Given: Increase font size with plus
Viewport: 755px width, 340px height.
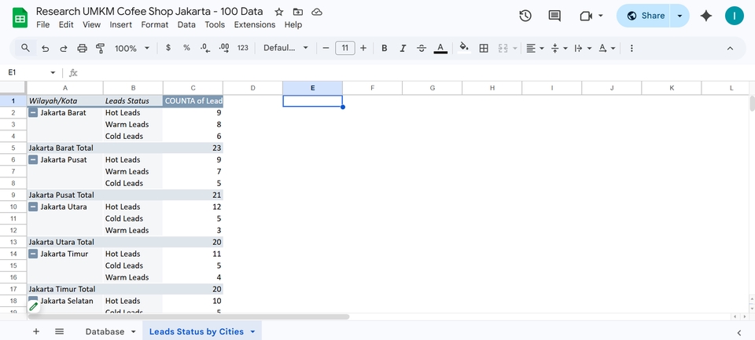Looking at the screenshot, I should pos(363,48).
